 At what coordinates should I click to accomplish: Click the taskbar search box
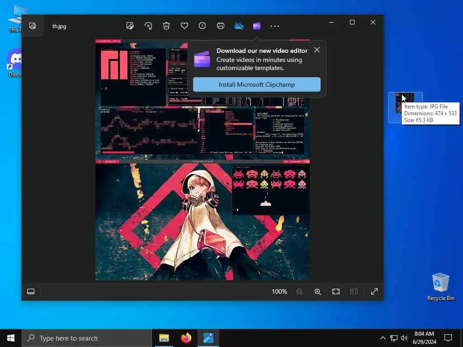click(87, 338)
